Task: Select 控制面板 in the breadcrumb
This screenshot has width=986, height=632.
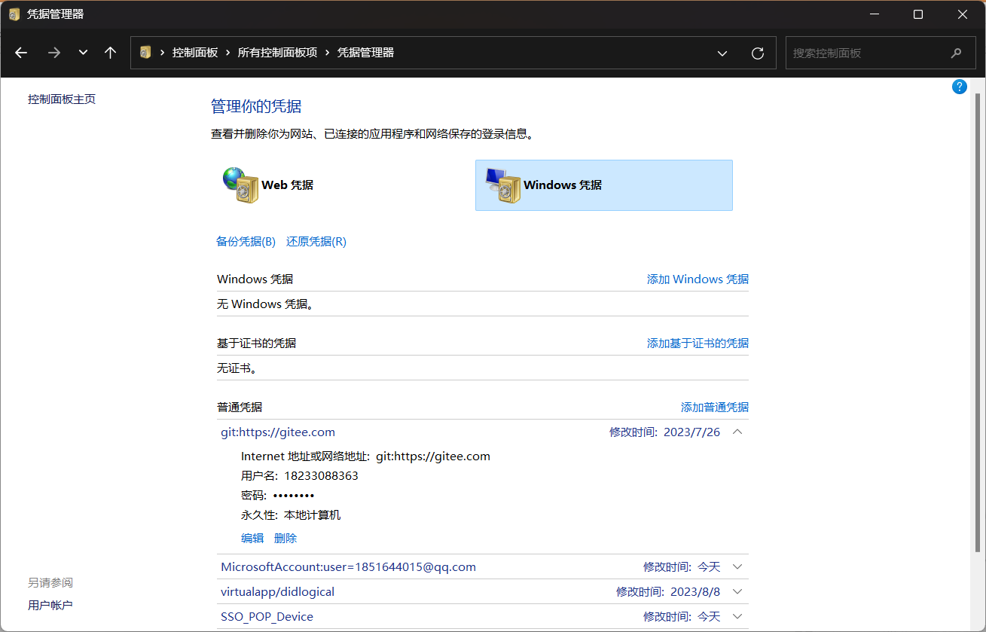Action: tap(195, 53)
